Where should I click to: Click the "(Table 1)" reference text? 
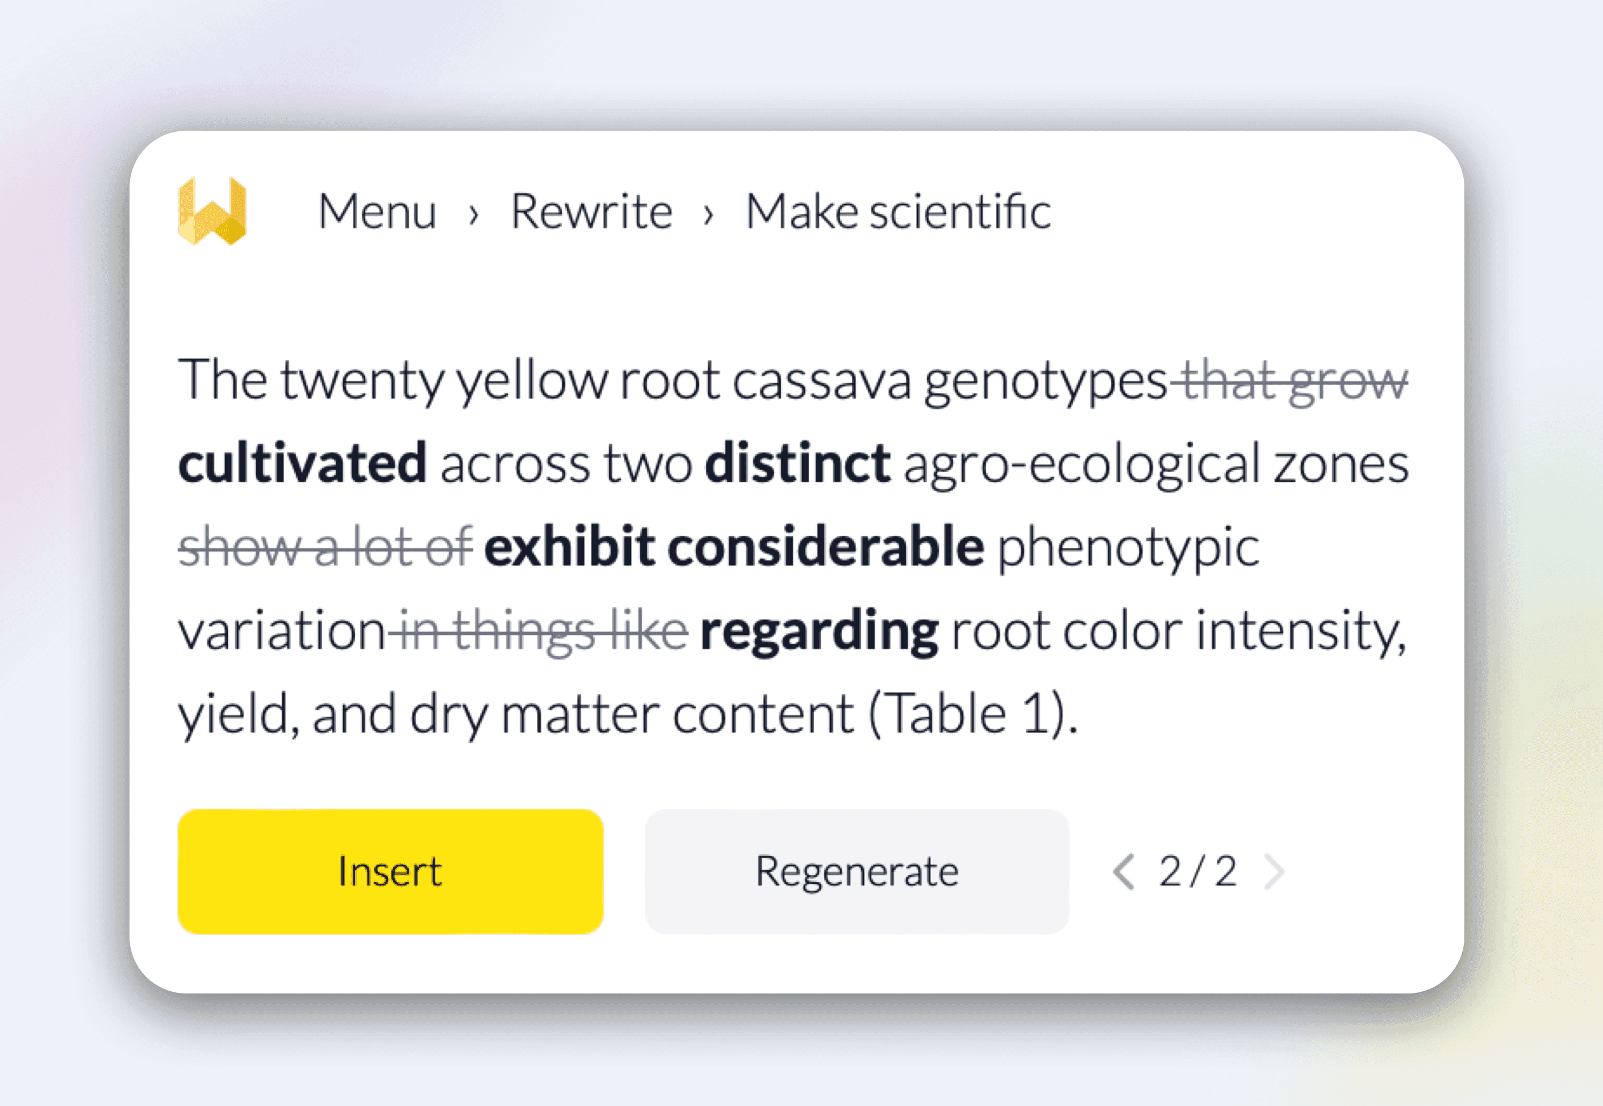[x=973, y=714]
